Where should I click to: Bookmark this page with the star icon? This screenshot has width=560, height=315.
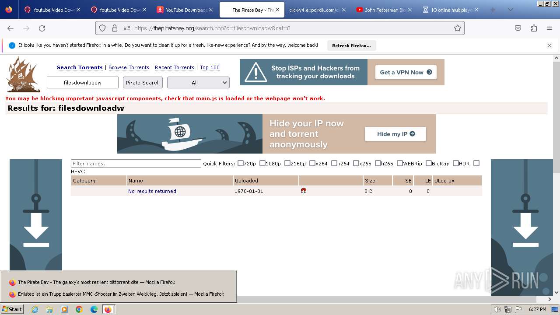coord(458,28)
